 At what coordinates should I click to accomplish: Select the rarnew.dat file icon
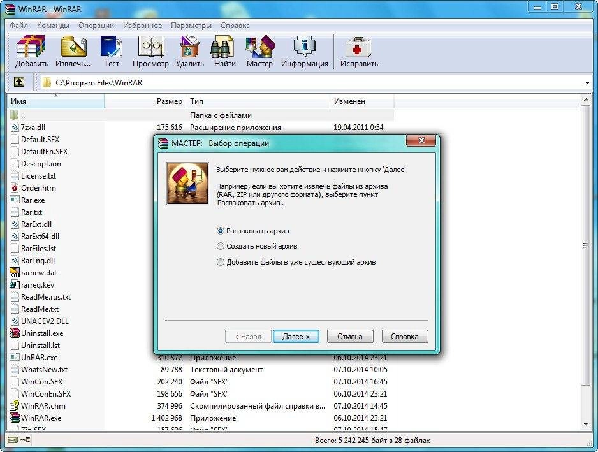click(x=15, y=272)
